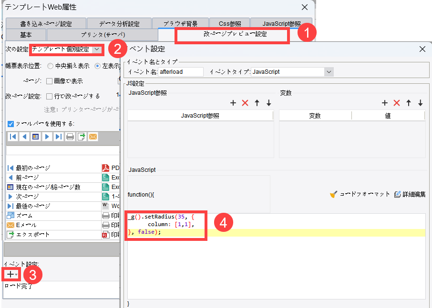Select the Css参照 tab
The height and width of the screenshot is (308, 432).
pos(230,24)
